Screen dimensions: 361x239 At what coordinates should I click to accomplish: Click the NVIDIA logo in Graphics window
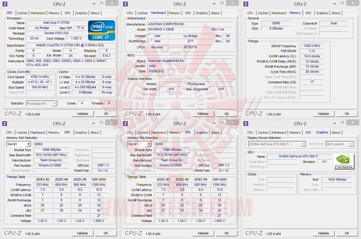[x=344, y=161]
